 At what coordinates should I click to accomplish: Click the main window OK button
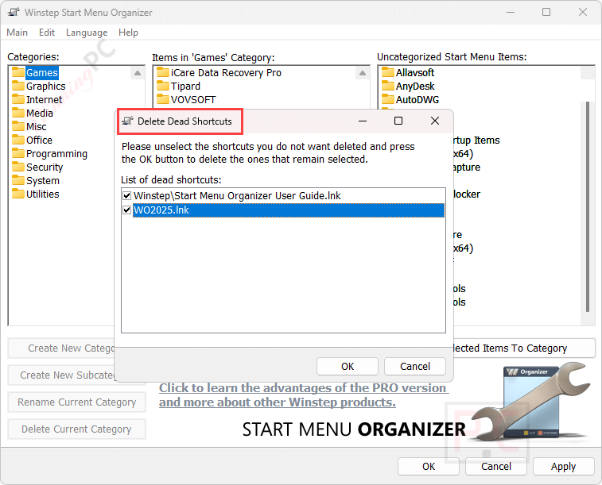click(x=429, y=466)
